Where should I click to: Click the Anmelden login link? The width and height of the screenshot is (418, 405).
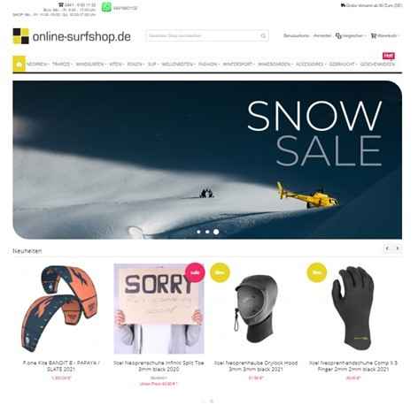point(322,35)
